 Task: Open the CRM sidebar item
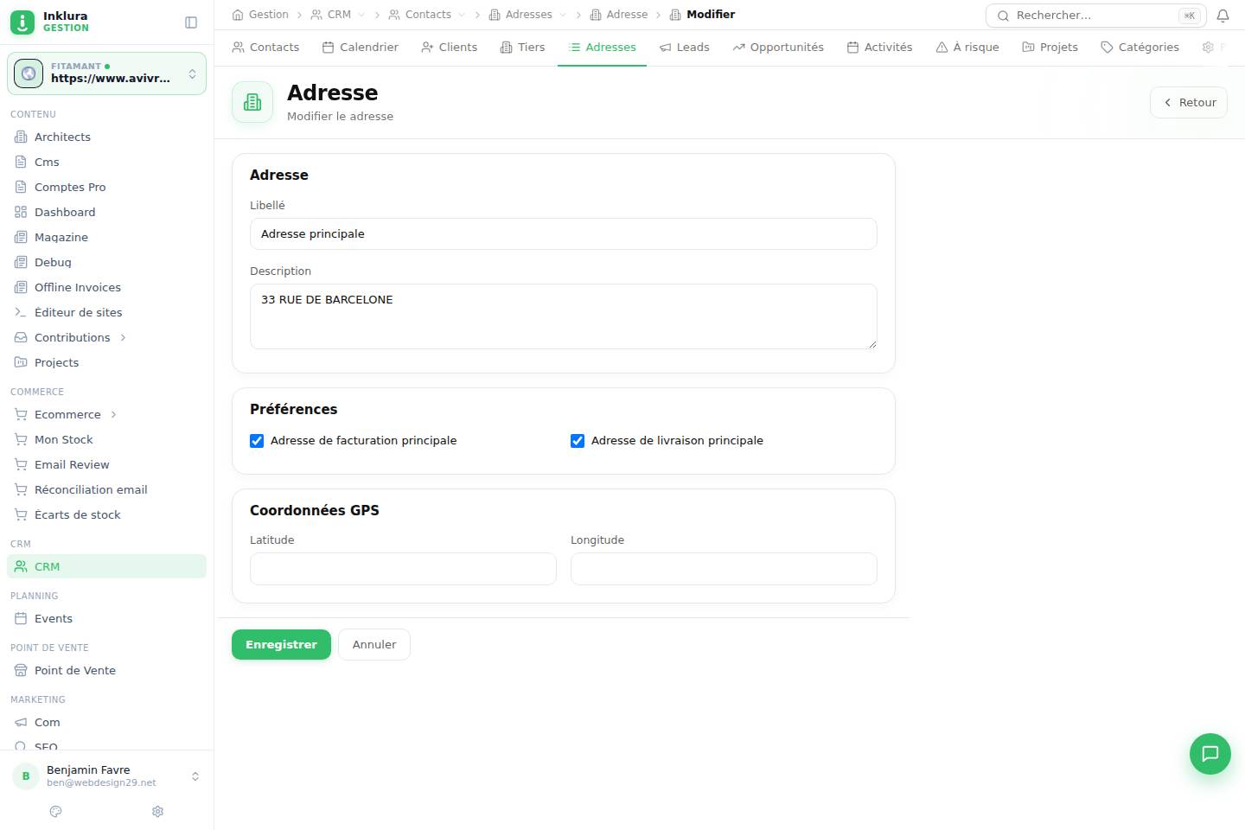[106, 566]
